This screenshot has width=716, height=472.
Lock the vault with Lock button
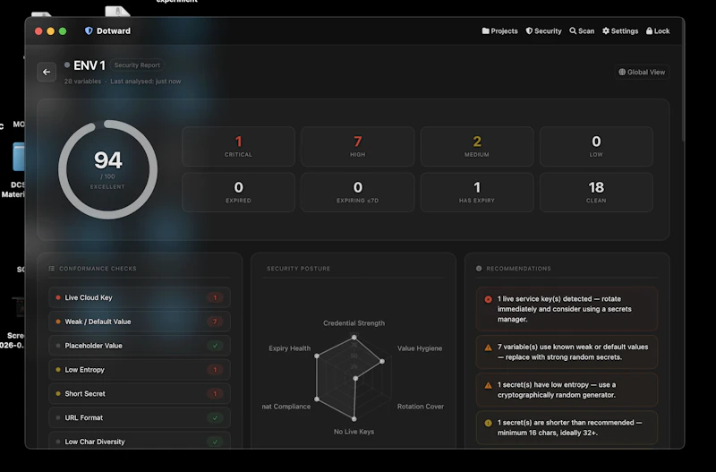pyautogui.click(x=658, y=31)
